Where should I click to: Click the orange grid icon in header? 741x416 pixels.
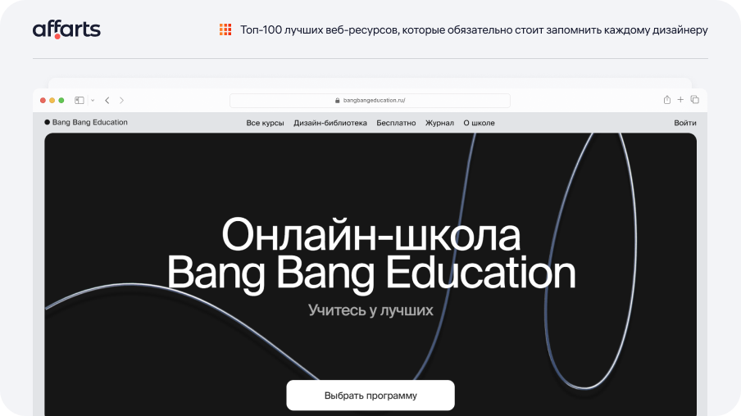(225, 29)
